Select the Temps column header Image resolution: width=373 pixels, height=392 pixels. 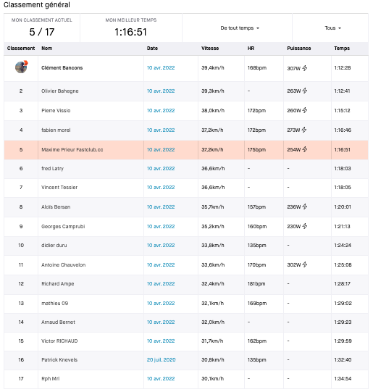pyautogui.click(x=342, y=49)
